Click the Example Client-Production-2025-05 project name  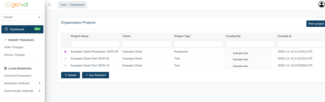(95, 52)
